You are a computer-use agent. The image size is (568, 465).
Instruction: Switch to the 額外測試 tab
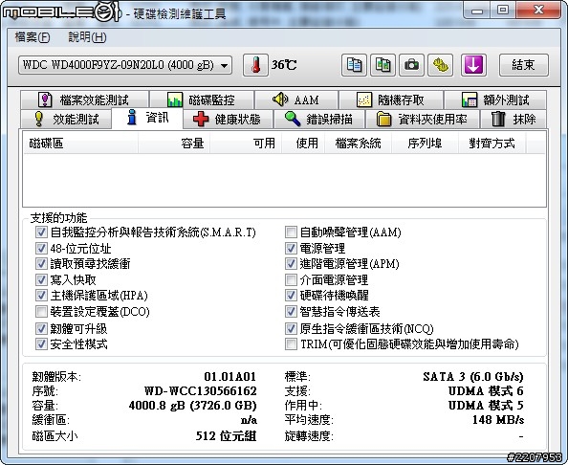[495, 100]
